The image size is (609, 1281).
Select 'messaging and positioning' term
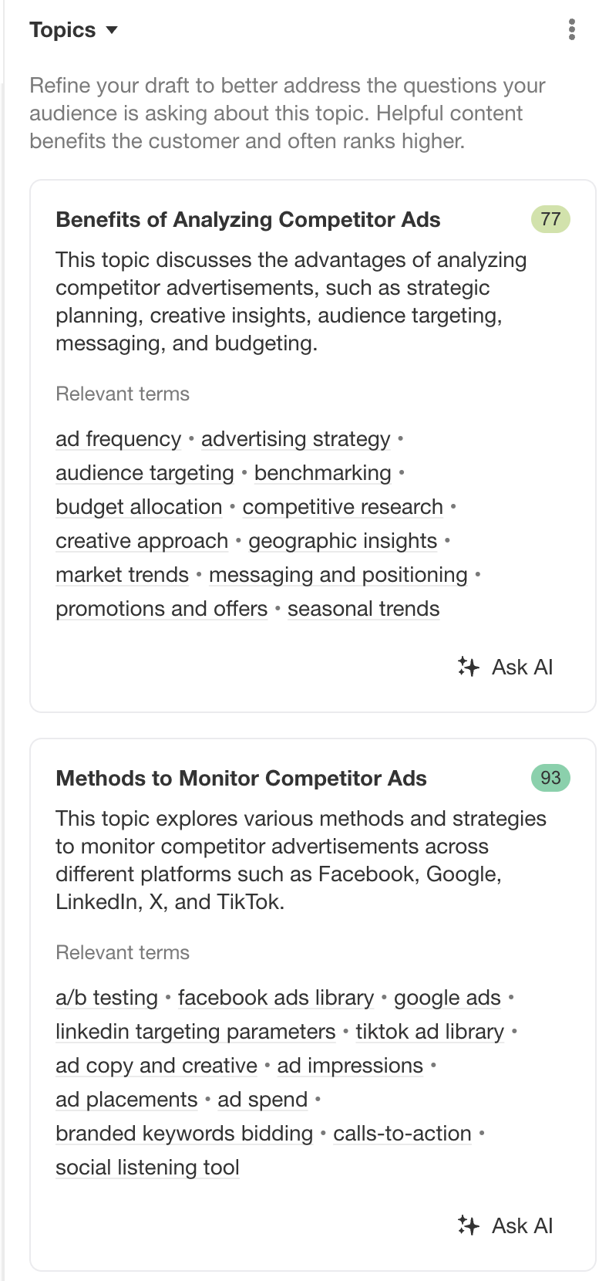pyautogui.click(x=338, y=575)
